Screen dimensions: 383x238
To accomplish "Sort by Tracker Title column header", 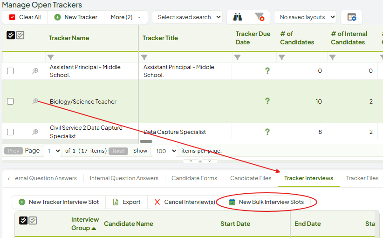I will [x=160, y=38].
